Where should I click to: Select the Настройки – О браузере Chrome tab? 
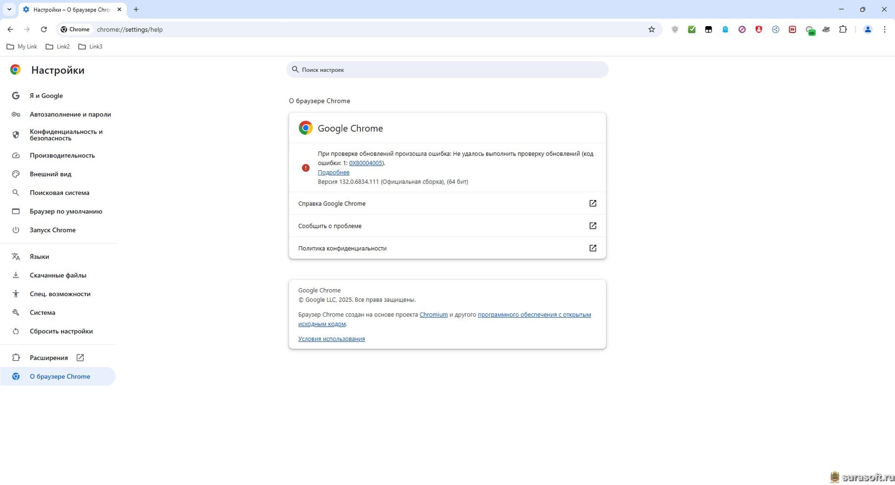[x=72, y=10]
